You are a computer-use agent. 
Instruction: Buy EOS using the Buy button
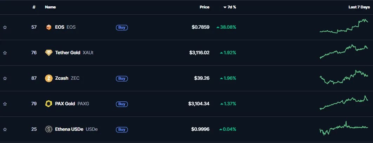point(122,28)
